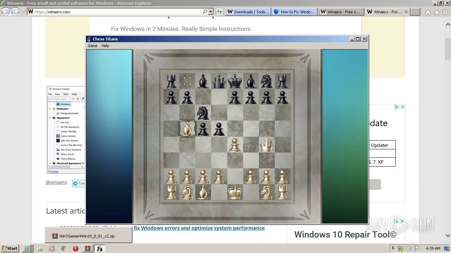This screenshot has width=451, height=253.
Task: Open Internet Explorer from the taskbar
Action: [27, 248]
